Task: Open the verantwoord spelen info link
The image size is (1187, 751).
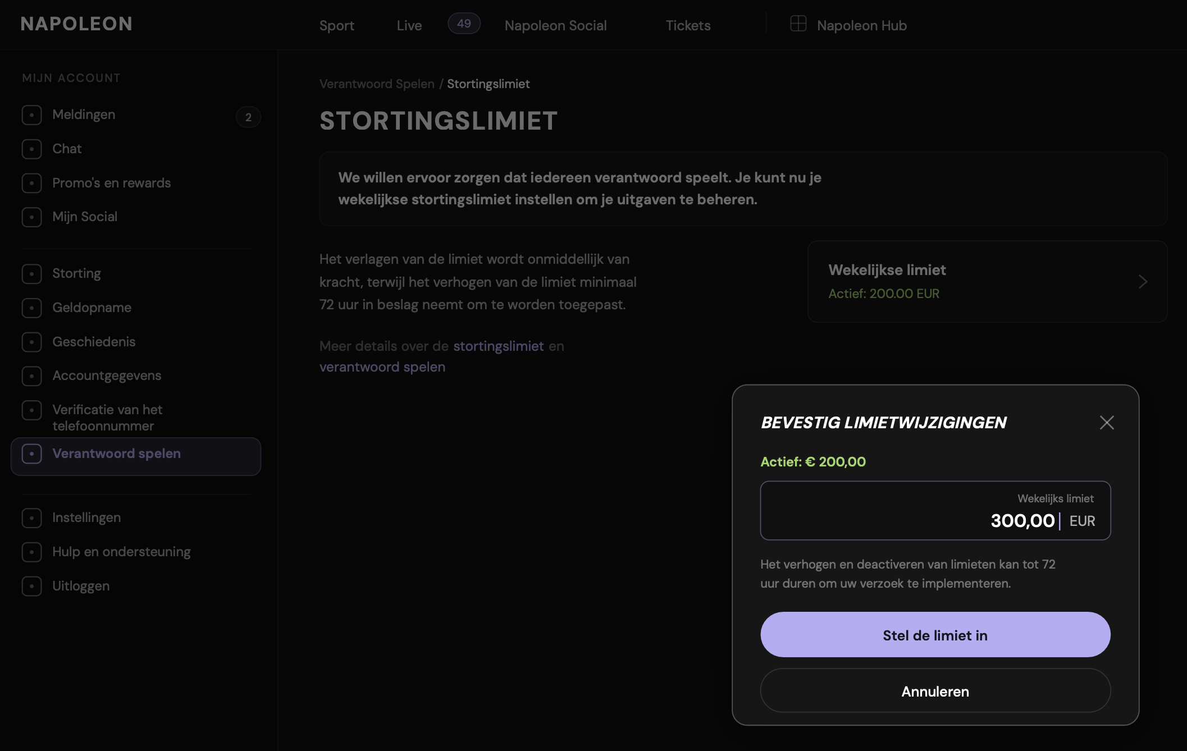Action: (382, 367)
